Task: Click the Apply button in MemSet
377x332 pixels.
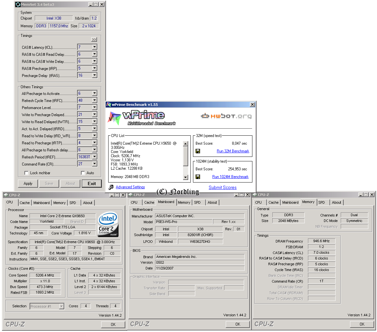Action: tap(28, 183)
